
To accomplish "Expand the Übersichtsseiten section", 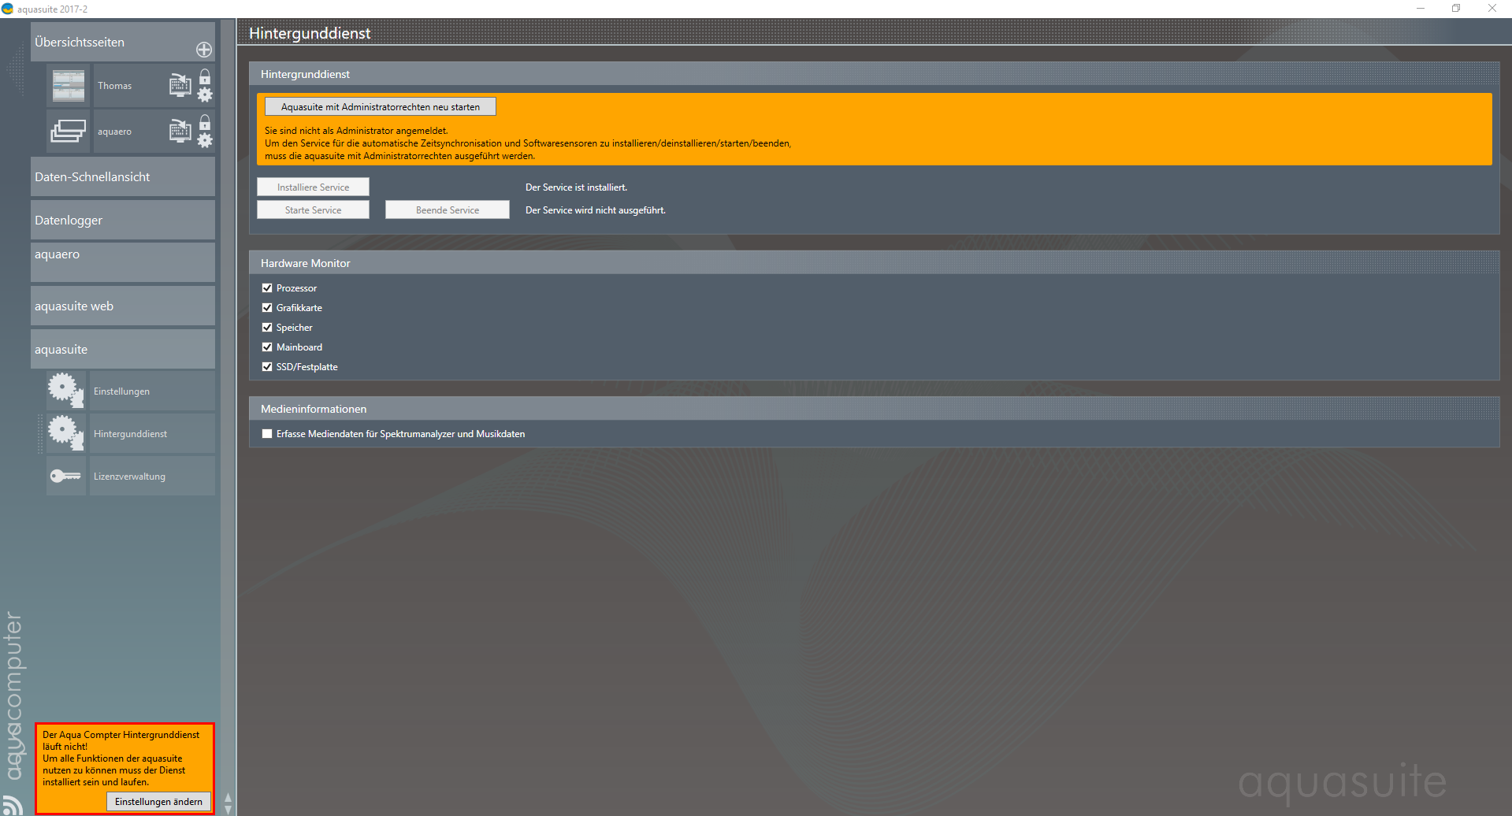I will pos(122,42).
